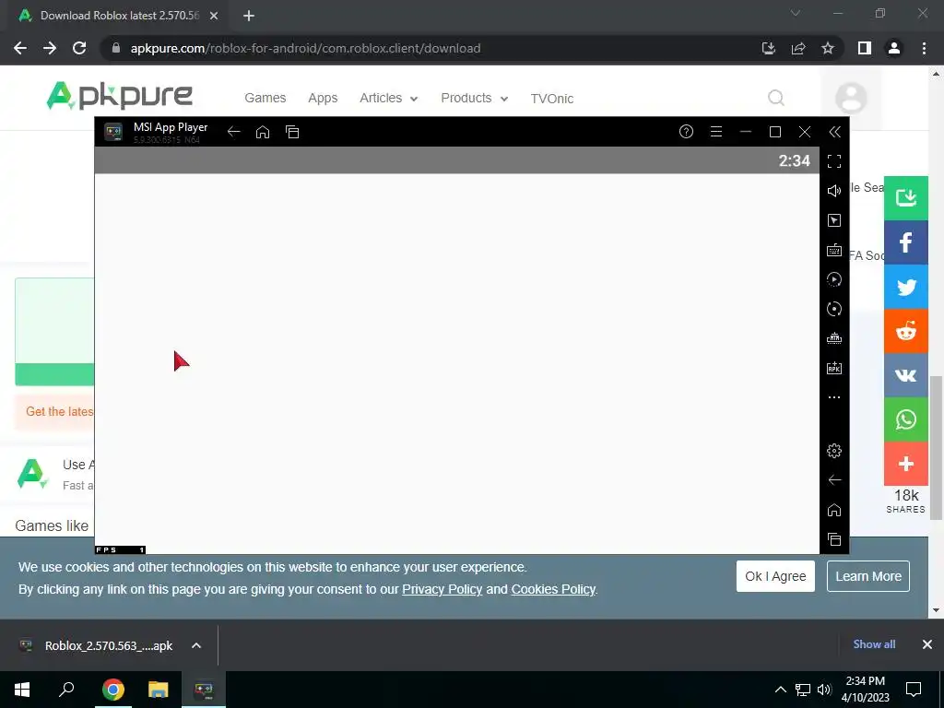Close the Download Roblox tab
The width and height of the screenshot is (944, 708).
(x=214, y=16)
